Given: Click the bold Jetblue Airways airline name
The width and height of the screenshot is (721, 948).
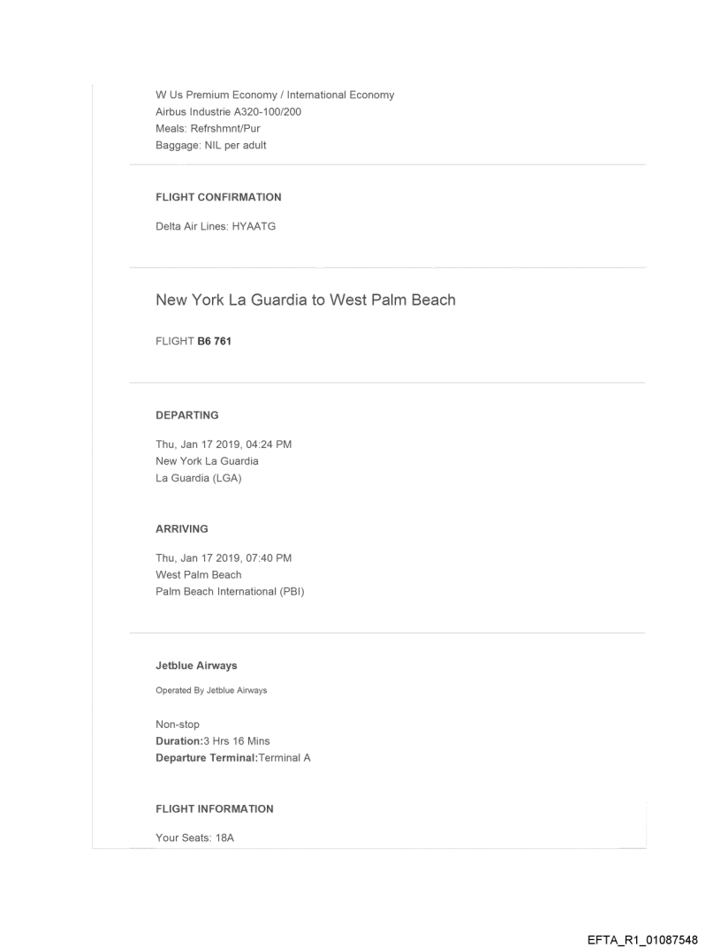Looking at the screenshot, I should (x=196, y=665).
